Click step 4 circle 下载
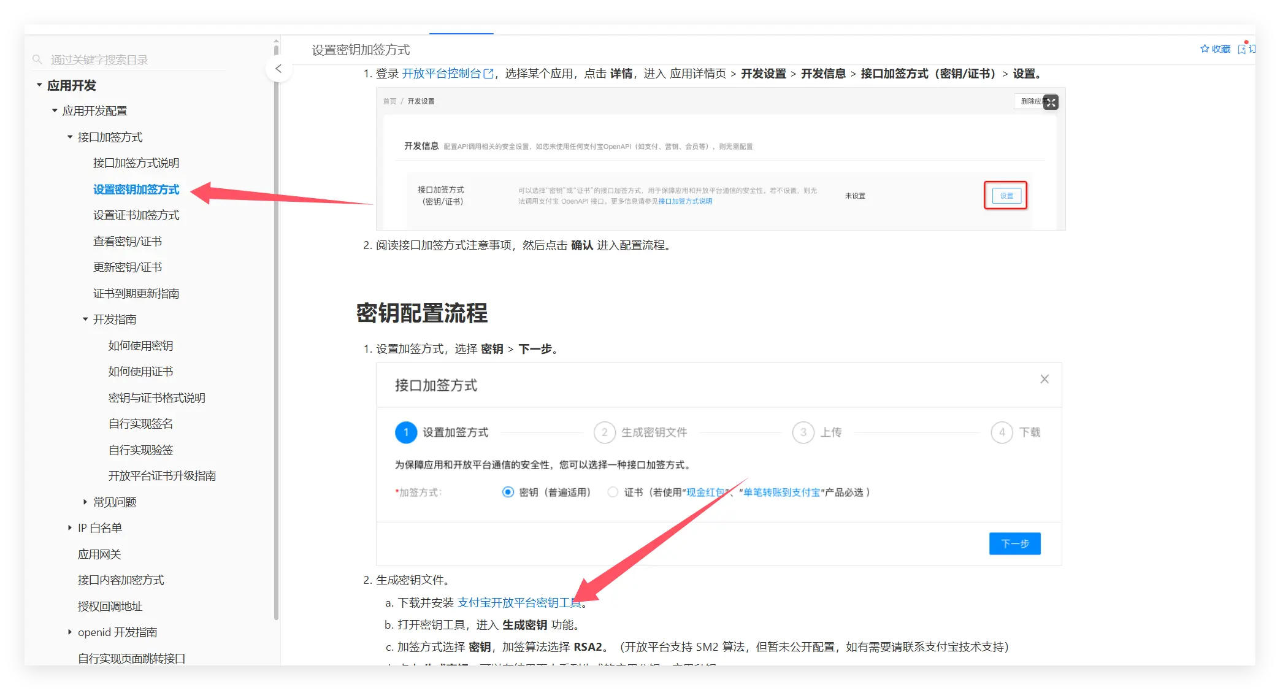 [1002, 432]
